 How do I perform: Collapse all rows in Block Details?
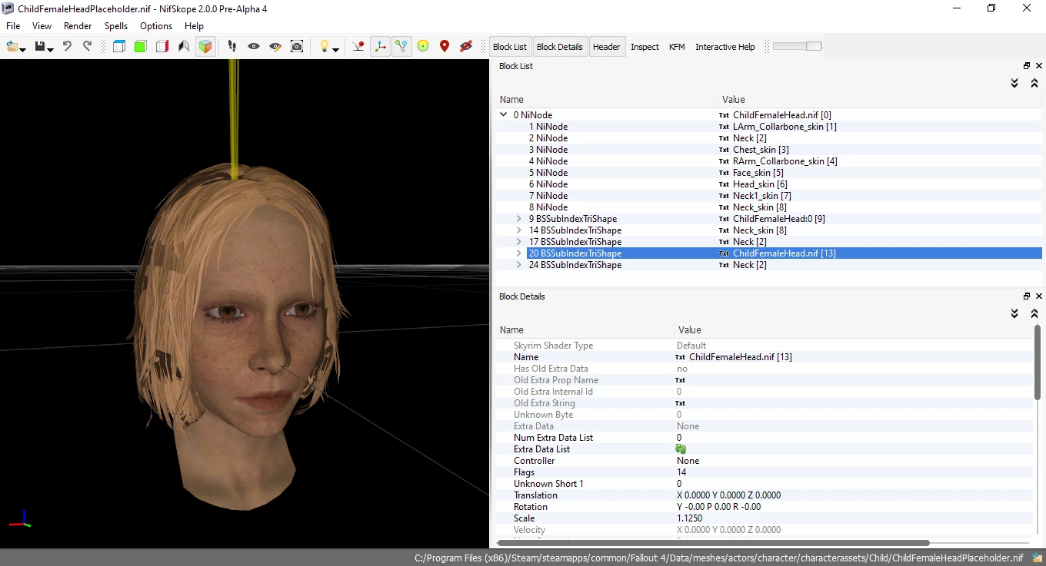[x=1034, y=313]
